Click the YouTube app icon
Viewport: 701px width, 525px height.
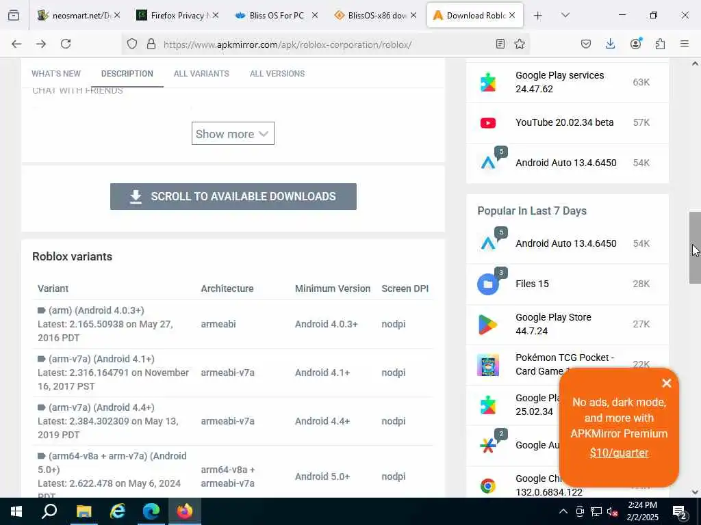487,123
